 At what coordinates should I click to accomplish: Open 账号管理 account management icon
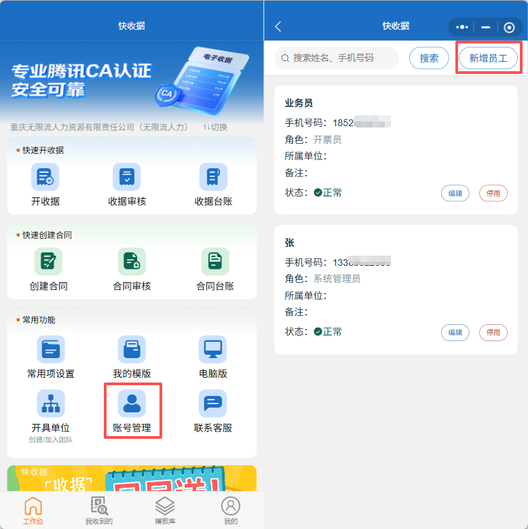(x=132, y=404)
